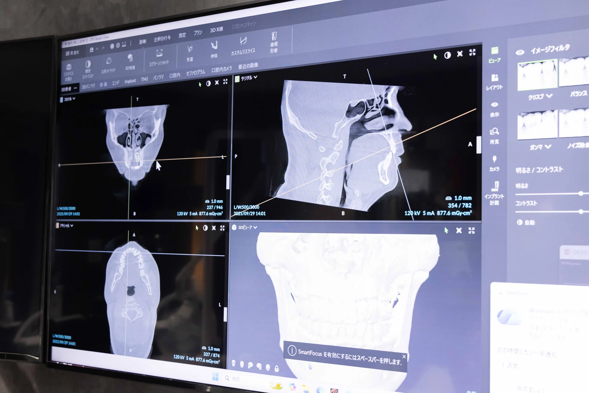589x393 pixels.
Task: Open the 3Dビューア view dropdown
Action: (255, 227)
